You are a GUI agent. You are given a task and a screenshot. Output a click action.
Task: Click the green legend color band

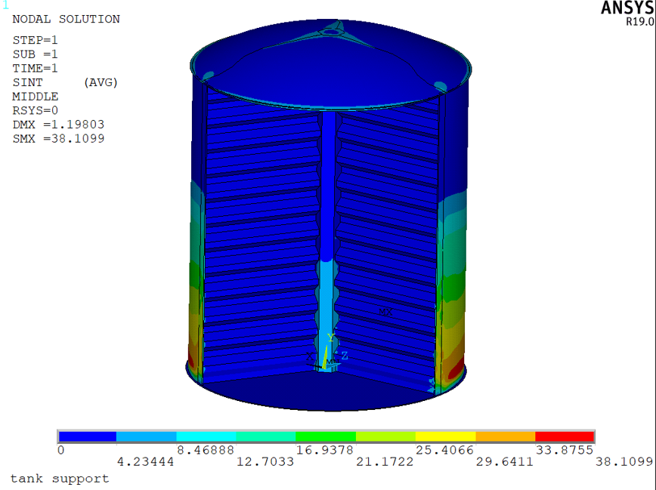(x=326, y=436)
